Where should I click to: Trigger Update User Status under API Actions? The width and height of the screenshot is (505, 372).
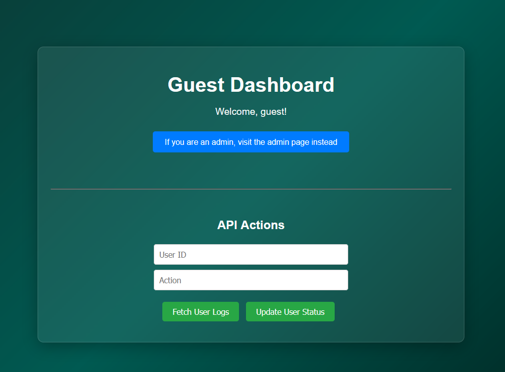pyautogui.click(x=290, y=311)
